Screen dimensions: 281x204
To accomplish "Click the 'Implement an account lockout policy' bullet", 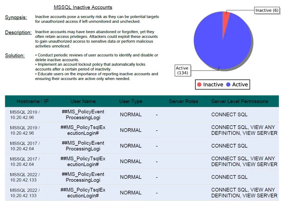I will (90, 67).
